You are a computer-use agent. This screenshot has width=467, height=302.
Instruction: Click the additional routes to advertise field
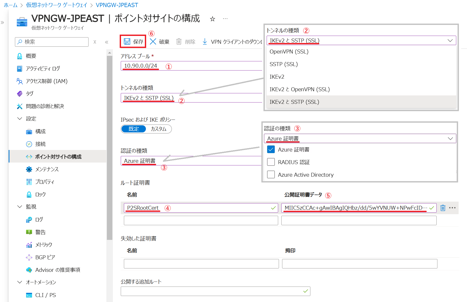216,291
